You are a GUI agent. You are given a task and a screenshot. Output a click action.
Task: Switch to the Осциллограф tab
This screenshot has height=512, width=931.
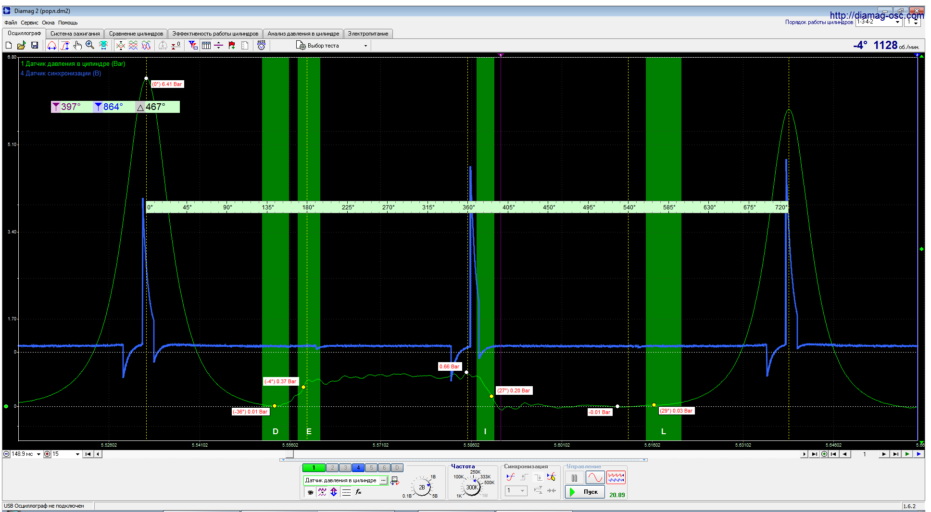pyautogui.click(x=24, y=33)
